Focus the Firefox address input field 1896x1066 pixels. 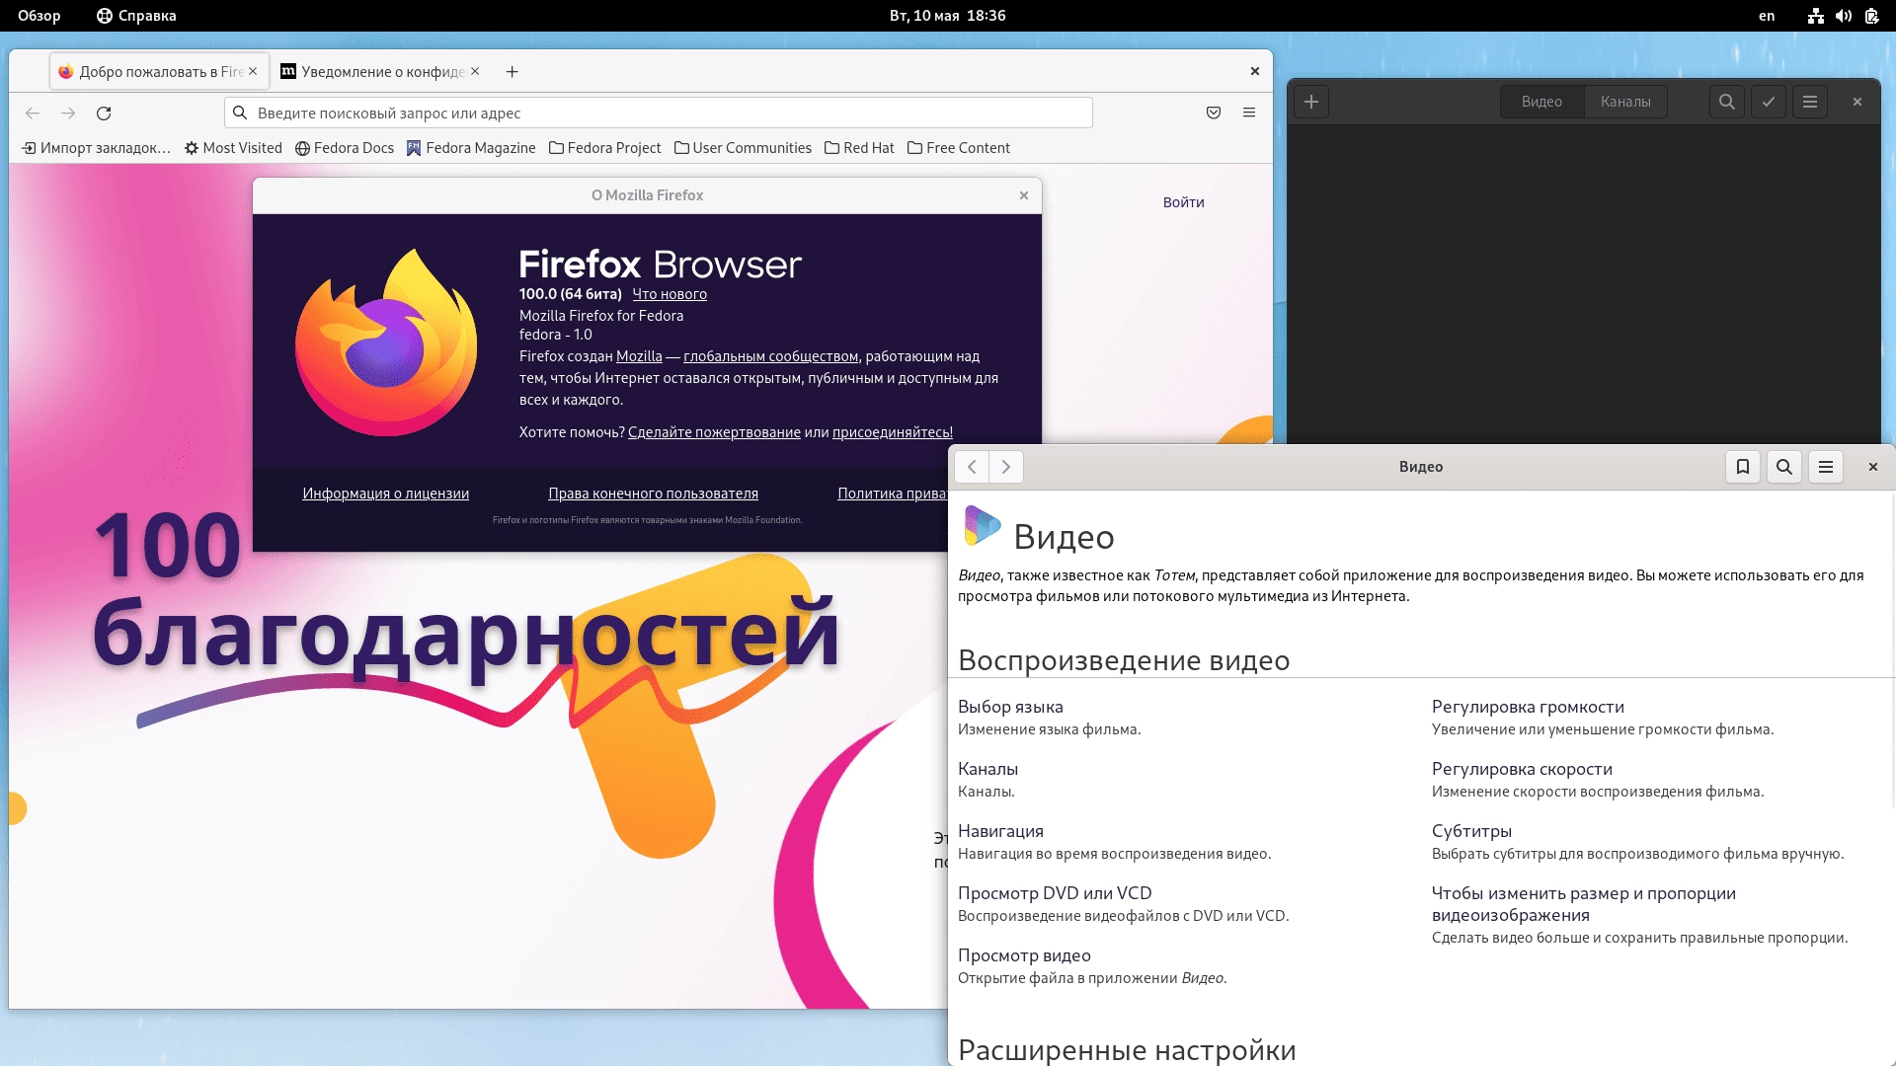659,113
